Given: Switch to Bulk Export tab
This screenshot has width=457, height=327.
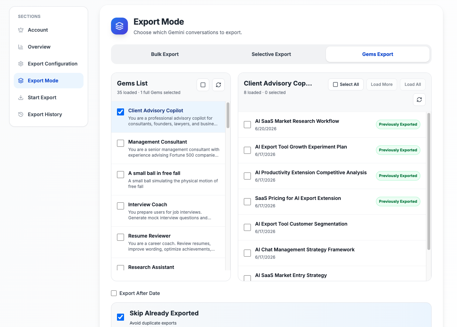Looking at the screenshot, I should (x=165, y=54).
